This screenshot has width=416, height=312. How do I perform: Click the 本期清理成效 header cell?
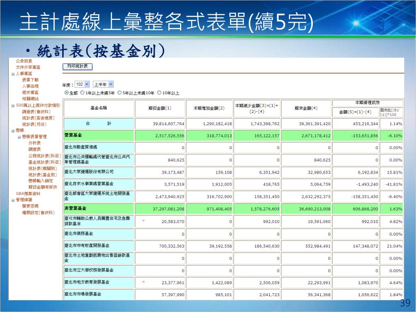(367, 103)
